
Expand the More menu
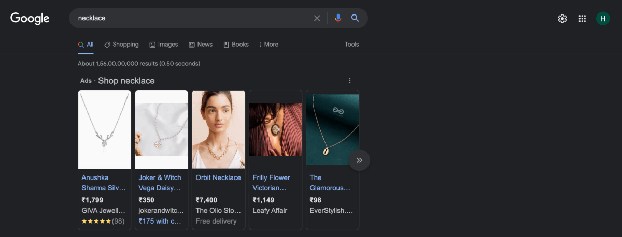(x=269, y=45)
